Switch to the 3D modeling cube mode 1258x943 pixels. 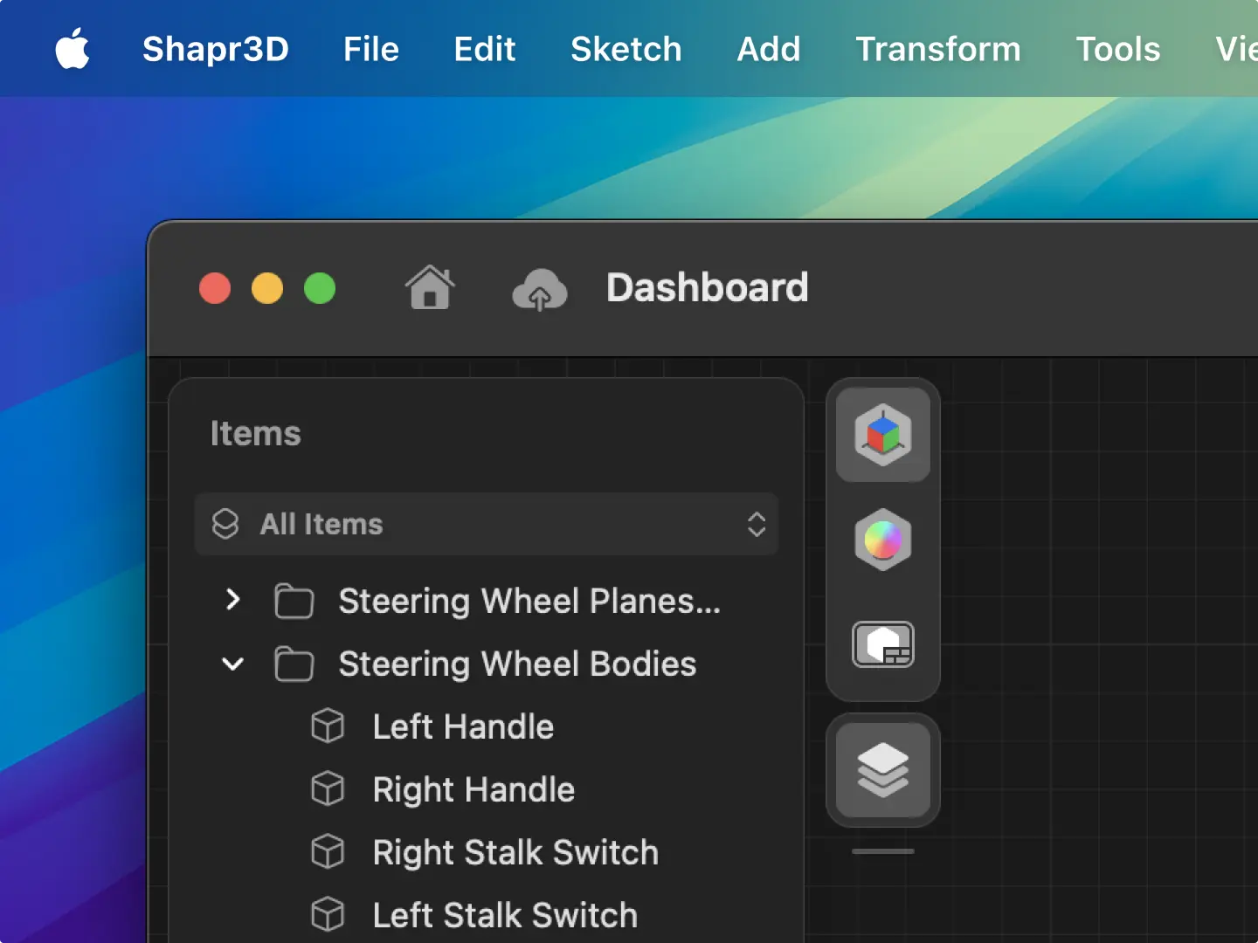(x=883, y=435)
